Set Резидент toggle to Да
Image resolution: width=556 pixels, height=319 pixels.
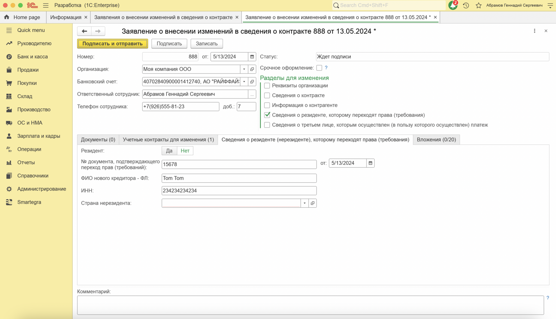click(x=169, y=151)
